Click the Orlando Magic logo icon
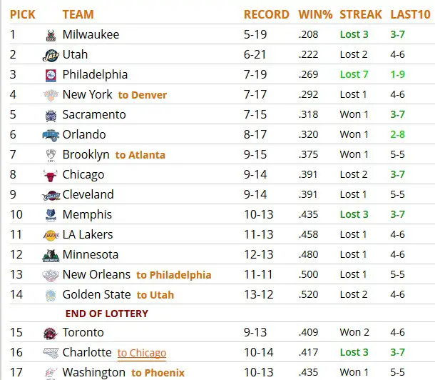Viewport: 435px width, 380px height. tap(51, 135)
